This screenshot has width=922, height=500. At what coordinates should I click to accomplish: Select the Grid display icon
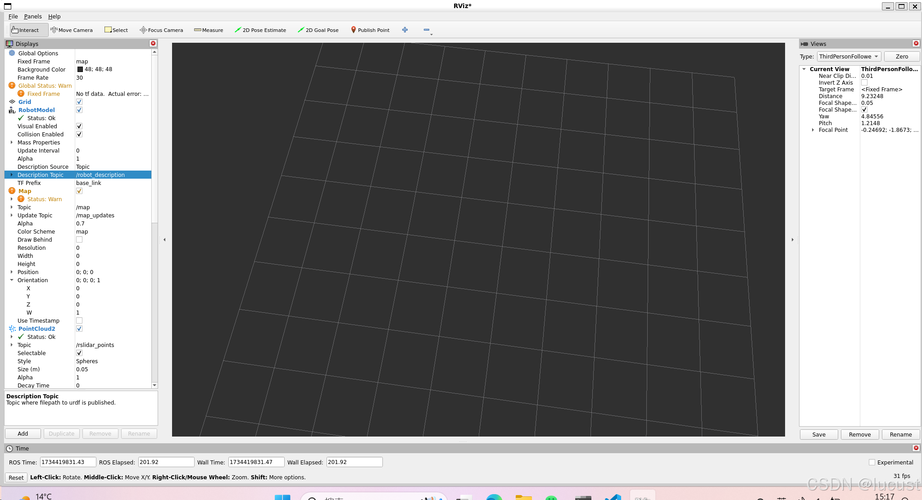[12, 102]
